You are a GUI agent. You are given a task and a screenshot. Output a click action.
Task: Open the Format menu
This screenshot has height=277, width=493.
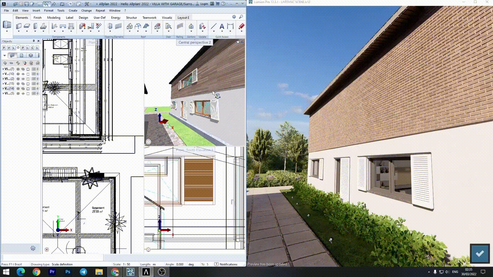(x=49, y=11)
